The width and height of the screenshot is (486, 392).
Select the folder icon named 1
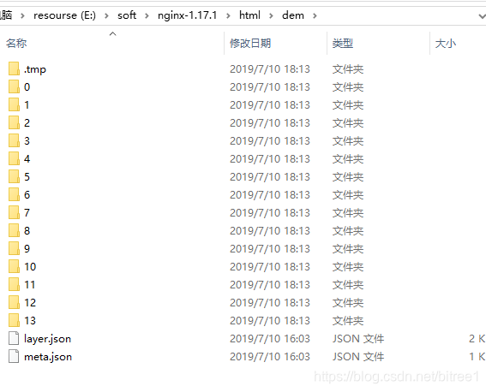(14, 104)
